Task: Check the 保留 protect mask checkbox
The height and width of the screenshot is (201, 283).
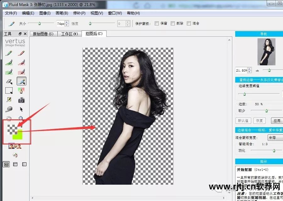Action: click(x=156, y=23)
